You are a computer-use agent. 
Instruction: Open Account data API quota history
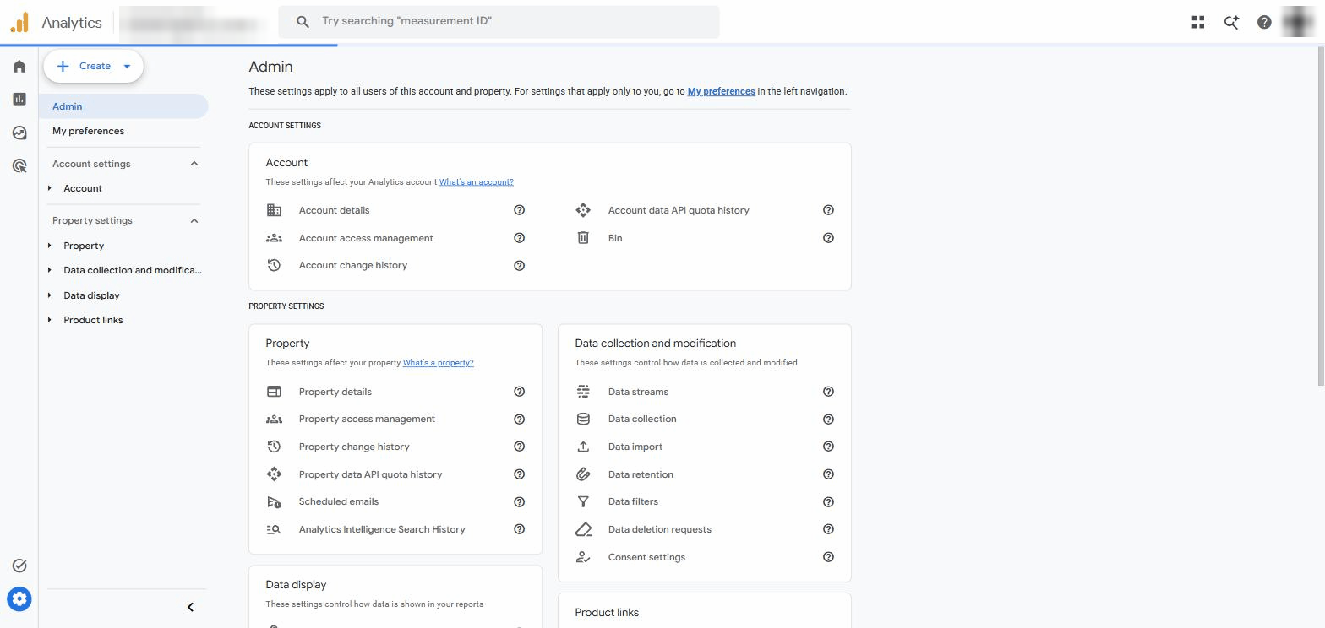pyautogui.click(x=679, y=210)
